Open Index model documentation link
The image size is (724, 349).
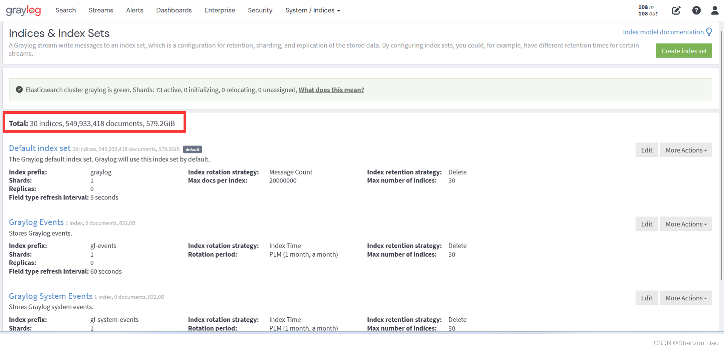pyautogui.click(x=663, y=32)
